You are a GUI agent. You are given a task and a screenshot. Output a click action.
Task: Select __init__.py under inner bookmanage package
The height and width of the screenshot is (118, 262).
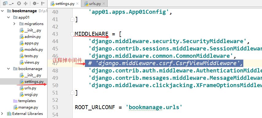click(x=33, y=75)
